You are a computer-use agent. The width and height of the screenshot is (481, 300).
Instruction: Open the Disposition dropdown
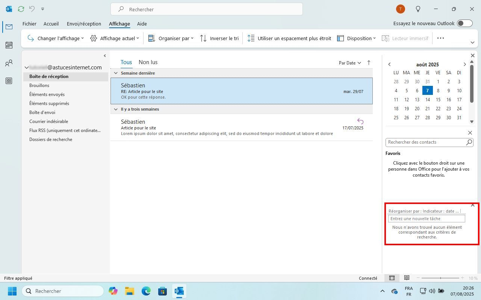click(x=356, y=38)
